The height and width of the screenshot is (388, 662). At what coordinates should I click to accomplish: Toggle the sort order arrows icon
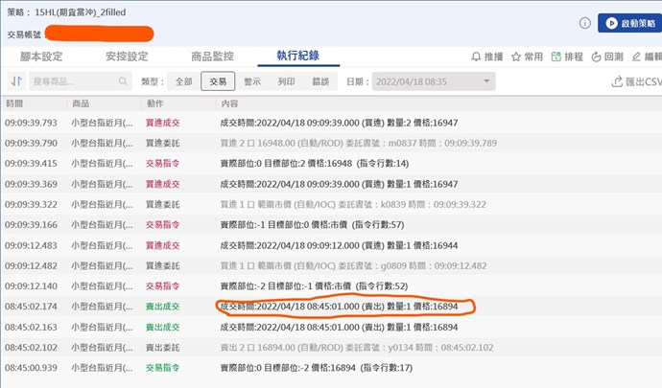click(x=16, y=82)
